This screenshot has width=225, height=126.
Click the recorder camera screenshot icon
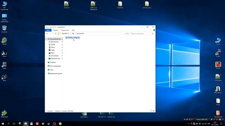click(x=220, y=119)
